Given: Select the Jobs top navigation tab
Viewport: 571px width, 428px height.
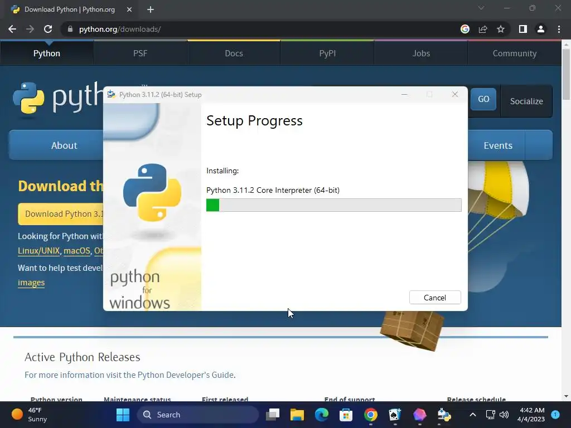Looking at the screenshot, I should 421,53.
